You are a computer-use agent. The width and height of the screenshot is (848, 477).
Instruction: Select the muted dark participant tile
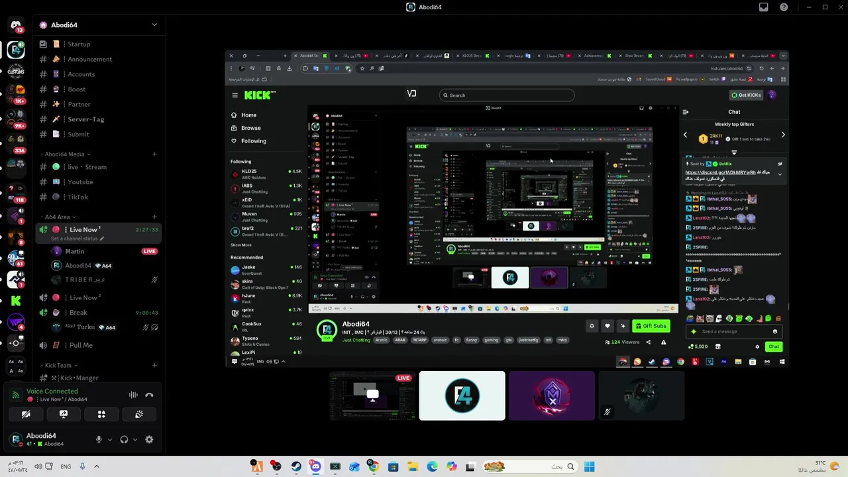tap(641, 396)
